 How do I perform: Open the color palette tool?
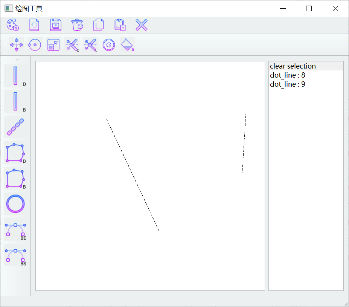(x=13, y=25)
